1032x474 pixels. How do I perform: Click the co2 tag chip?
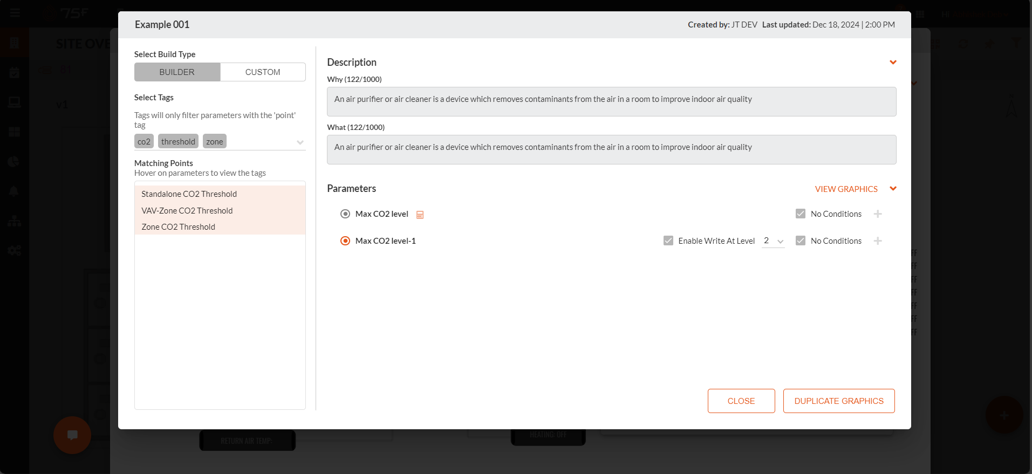144,142
